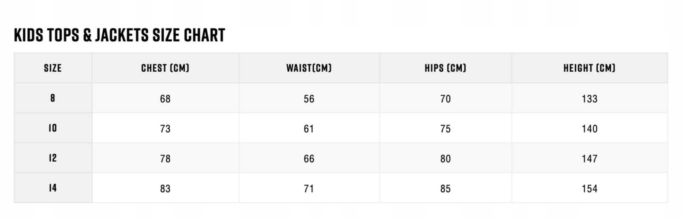The height and width of the screenshot is (220, 682).
Task: Click chest value 68 for size 8
Action: pyautogui.click(x=165, y=99)
